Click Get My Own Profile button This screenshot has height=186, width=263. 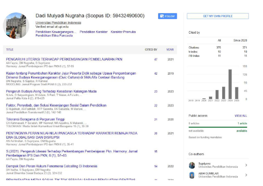click(217, 16)
